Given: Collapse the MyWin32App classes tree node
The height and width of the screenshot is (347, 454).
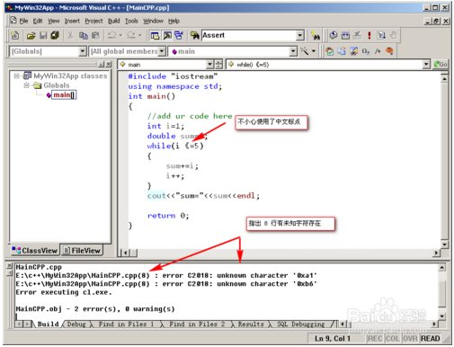Looking at the screenshot, I should coord(16,76).
